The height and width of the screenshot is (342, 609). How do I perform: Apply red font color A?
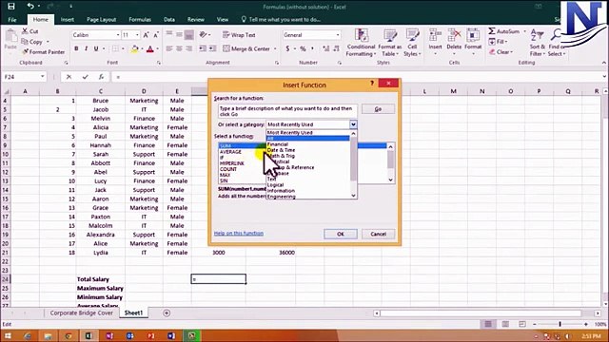pos(150,48)
